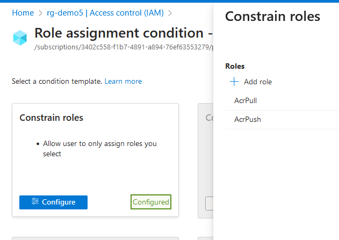
Task: Click the Roles section label
Action: click(x=235, y=66)
